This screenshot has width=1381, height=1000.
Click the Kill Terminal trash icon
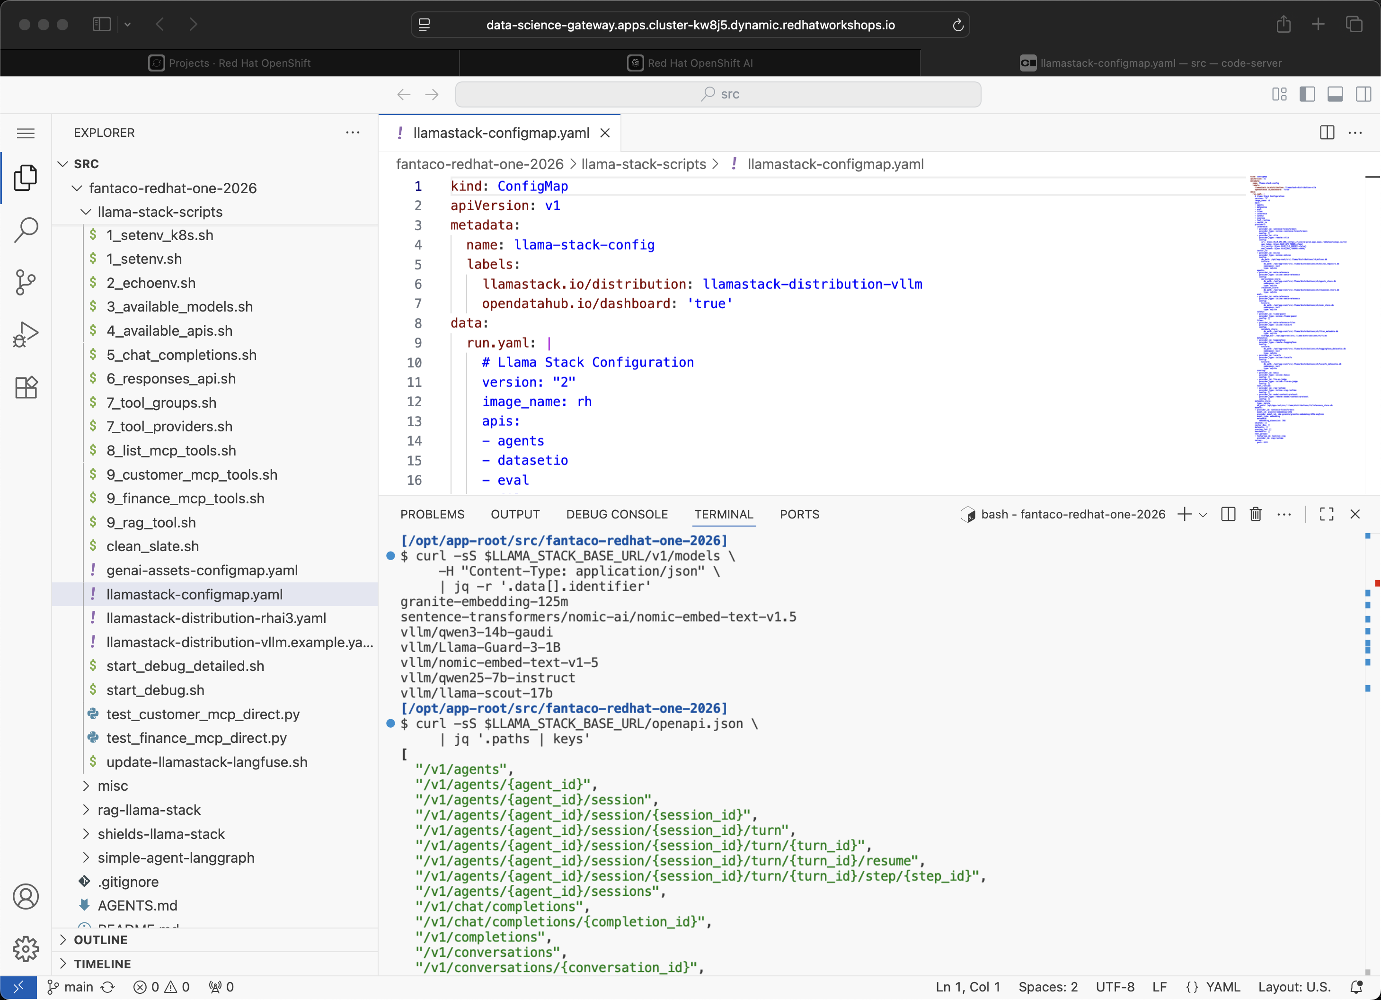pyautogui.click(x=1255, y=514)
